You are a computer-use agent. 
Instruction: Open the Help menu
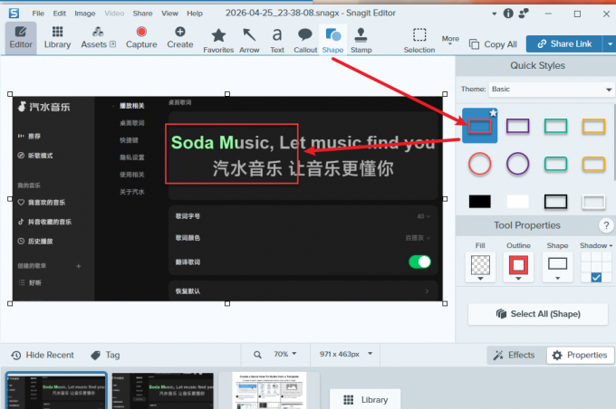[x=195, y=14]
